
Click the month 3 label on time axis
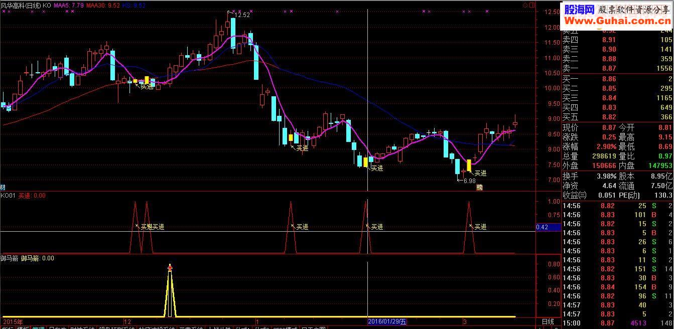point(465,321)
